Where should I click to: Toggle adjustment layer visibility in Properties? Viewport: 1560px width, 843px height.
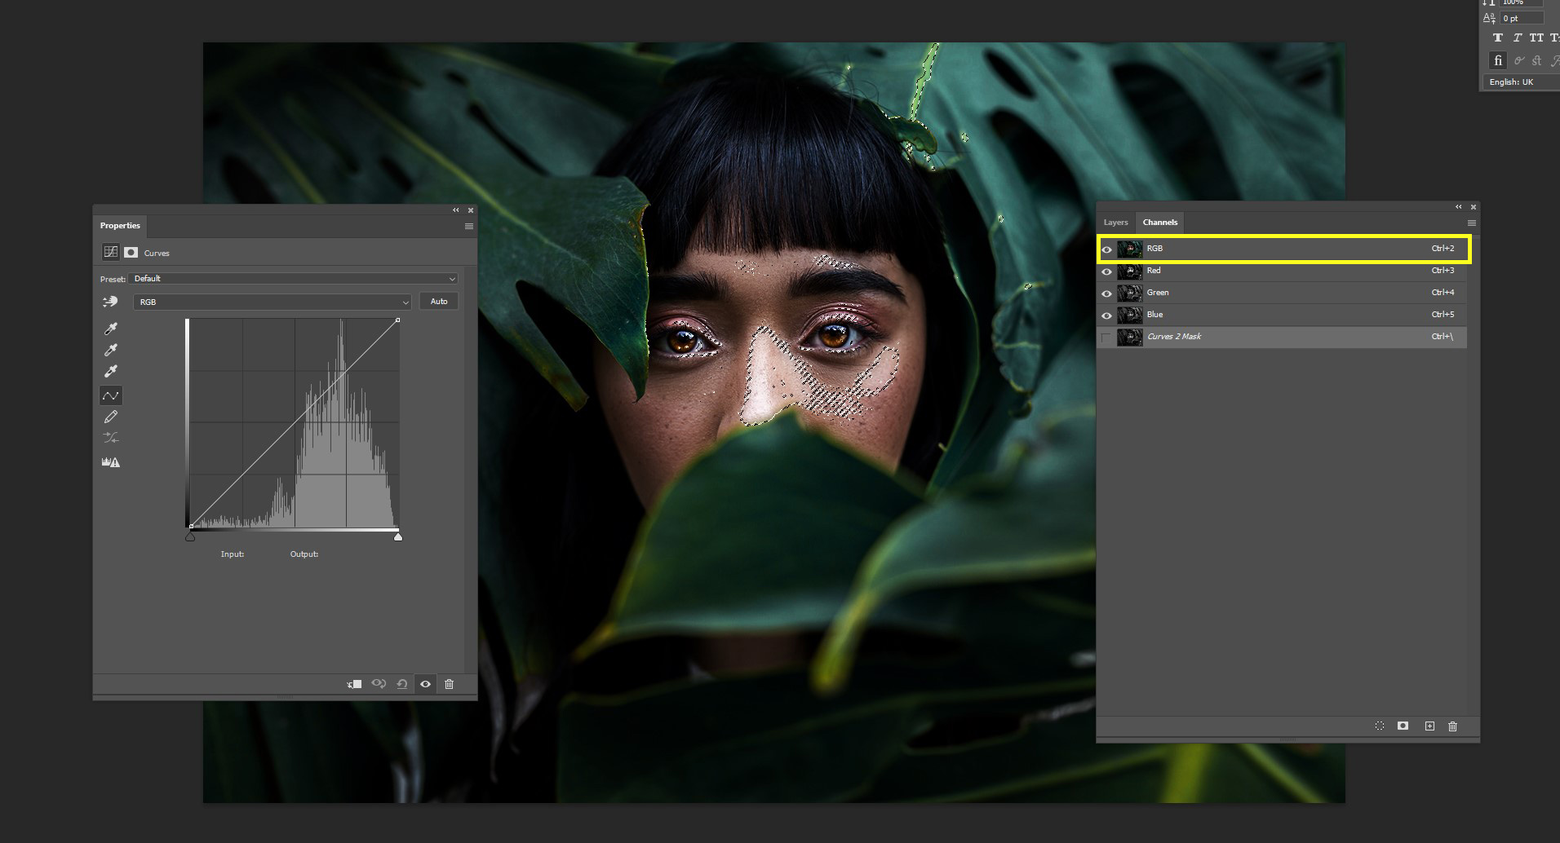(x=425, y=684)
